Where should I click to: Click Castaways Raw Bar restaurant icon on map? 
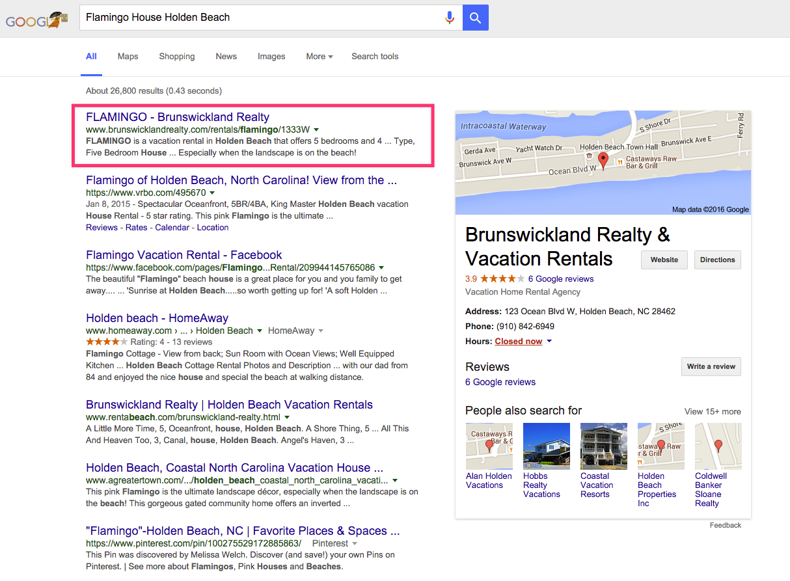click(x=620, y=162)
